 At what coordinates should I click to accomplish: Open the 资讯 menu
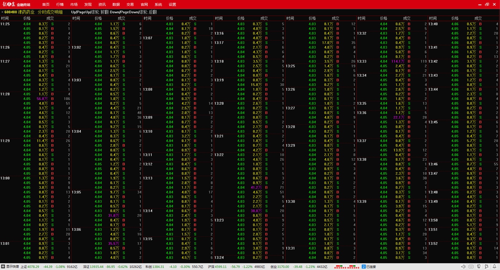point(102,5)
